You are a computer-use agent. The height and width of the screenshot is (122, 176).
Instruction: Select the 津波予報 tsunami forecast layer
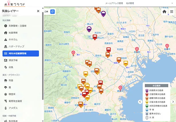pyautogui.click(x=13, y=60)
